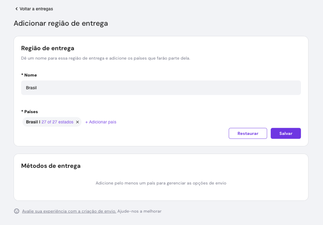Open the country picker via Adicionar país
Viewport: 323px width, 225px height.
[101, 122]
